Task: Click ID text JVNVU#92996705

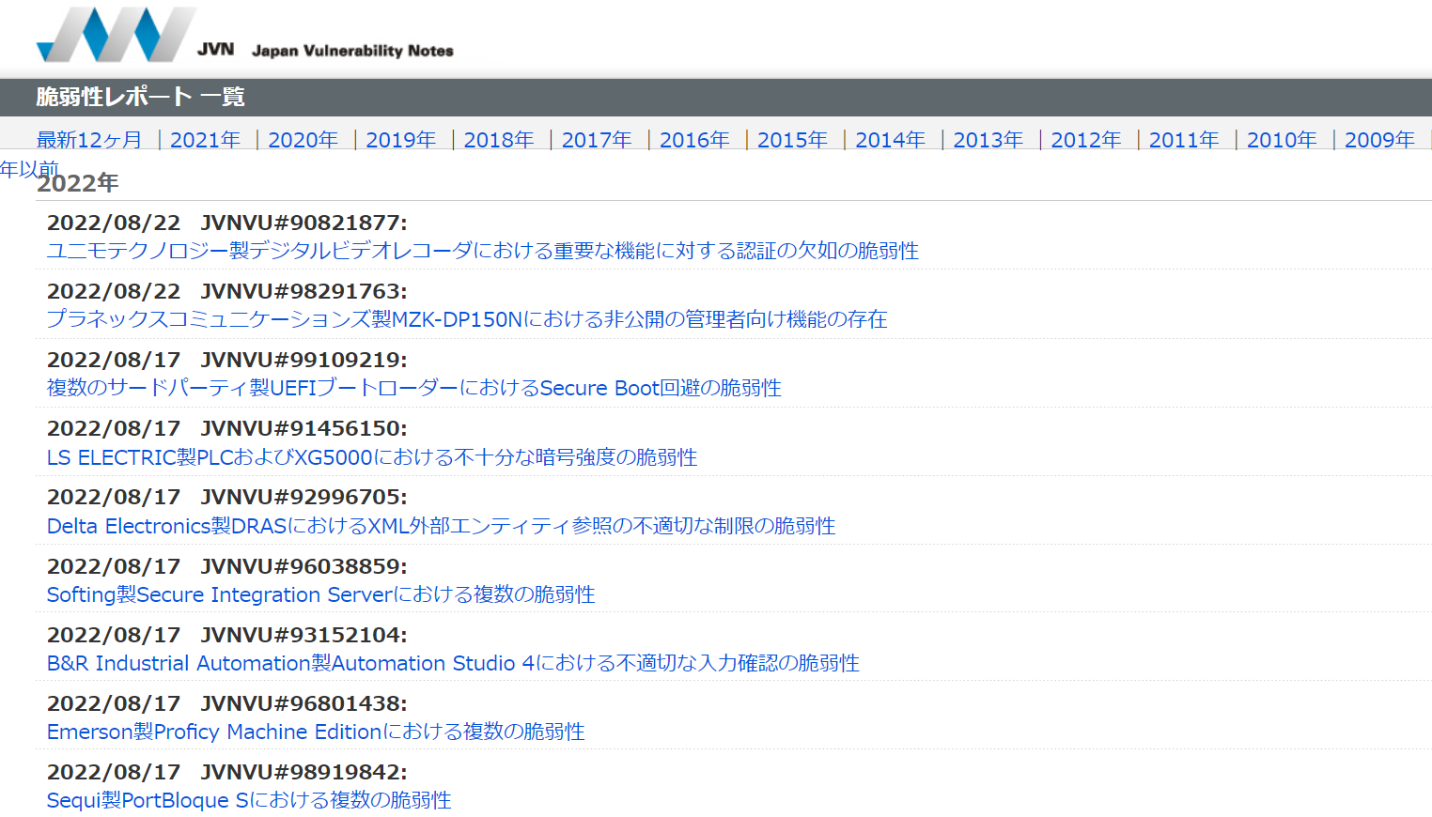Action: [304, 497]
